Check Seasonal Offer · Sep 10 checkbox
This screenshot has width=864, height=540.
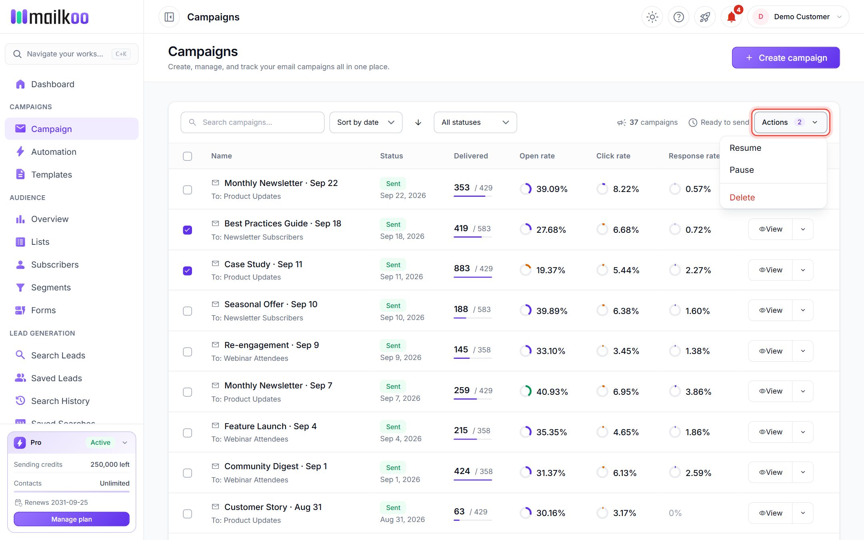point(187,311)
